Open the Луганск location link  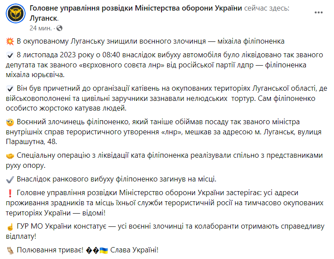coord(43,18)
